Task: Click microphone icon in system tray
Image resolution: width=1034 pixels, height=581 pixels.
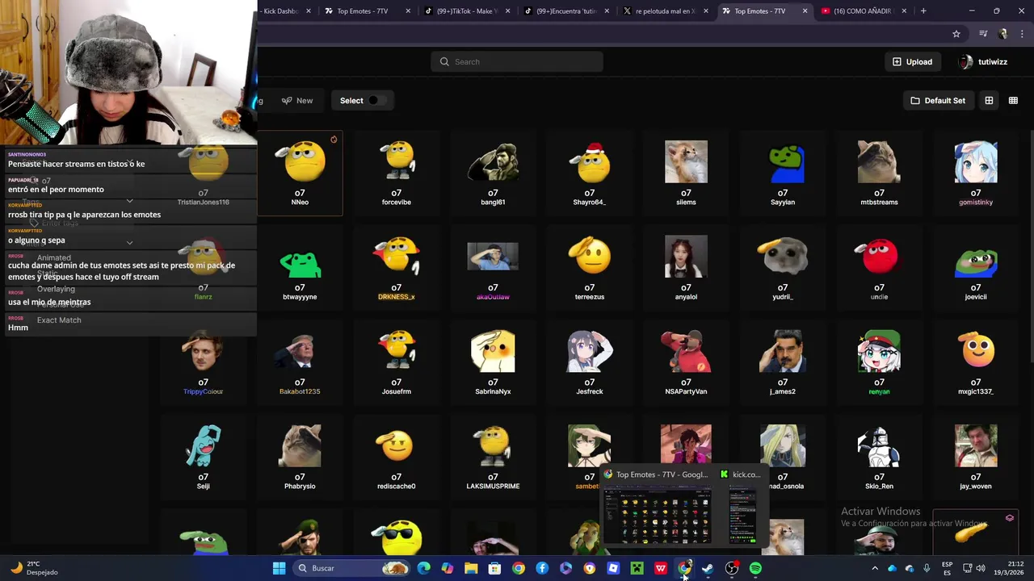Action: point(927,568)
